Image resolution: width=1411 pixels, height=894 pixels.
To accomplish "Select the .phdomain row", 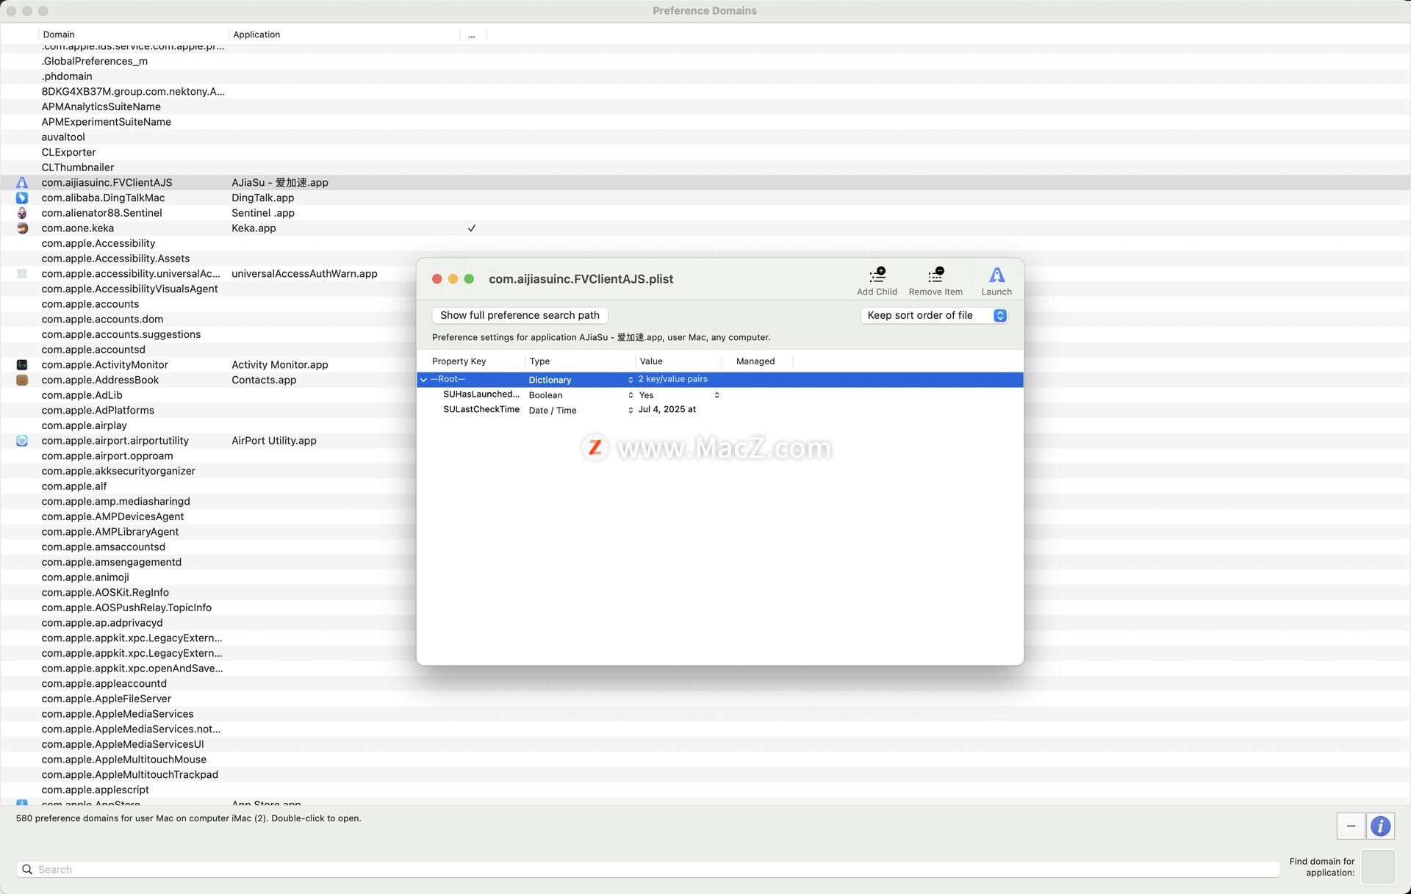I will [x=705, y=76].
